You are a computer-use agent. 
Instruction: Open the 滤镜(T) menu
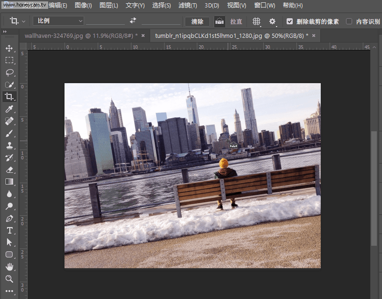[x=187, y=6]
